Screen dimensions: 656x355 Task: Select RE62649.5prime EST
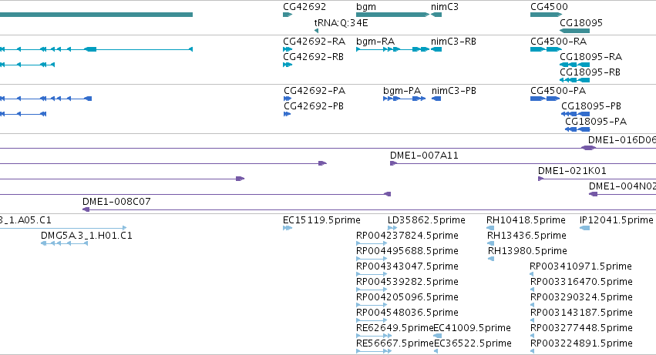(x=374, y=336)
